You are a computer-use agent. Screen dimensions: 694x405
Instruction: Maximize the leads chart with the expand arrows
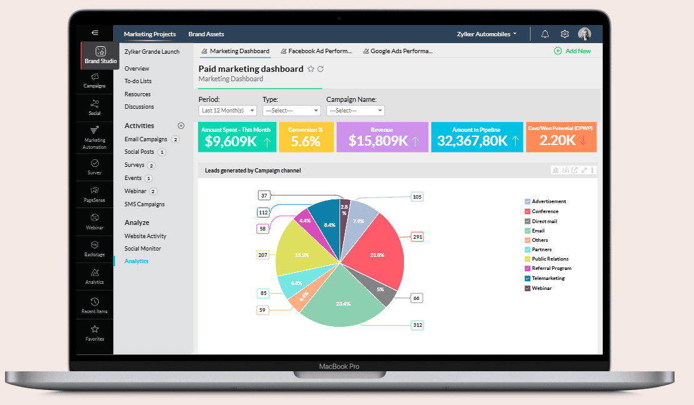[584, 170]
